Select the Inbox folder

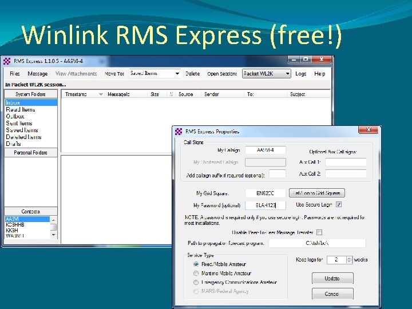31,102
